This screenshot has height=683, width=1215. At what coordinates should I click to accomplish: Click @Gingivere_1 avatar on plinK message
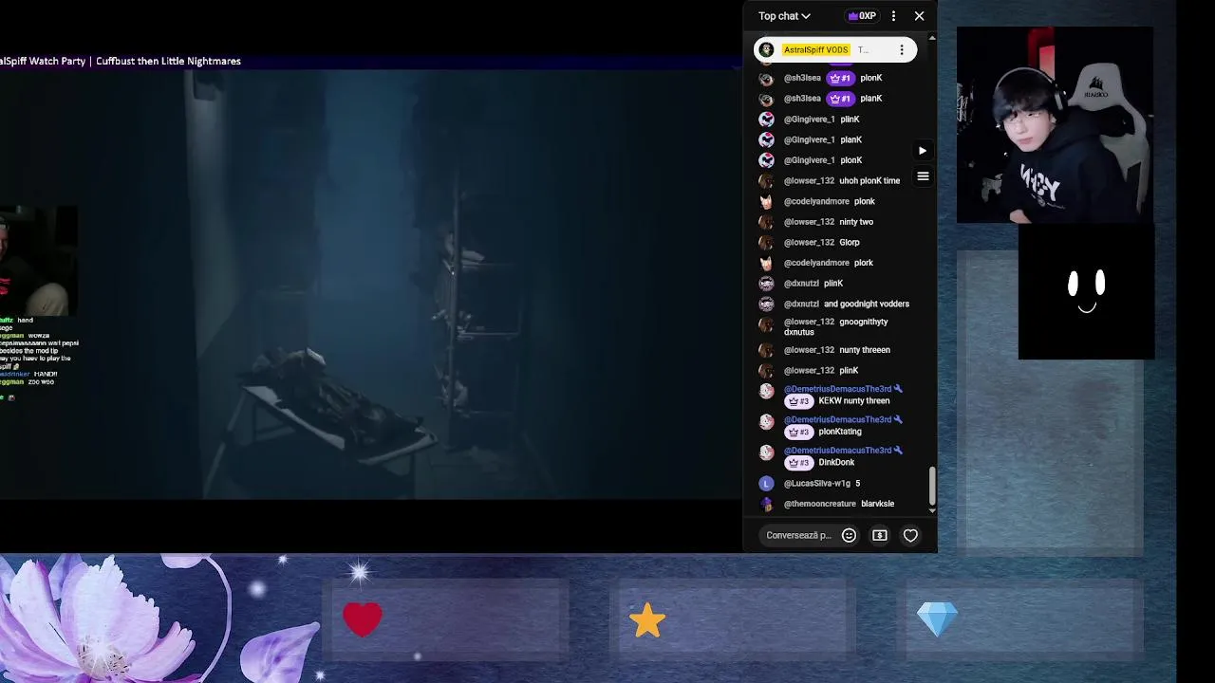tap(766, 120)
